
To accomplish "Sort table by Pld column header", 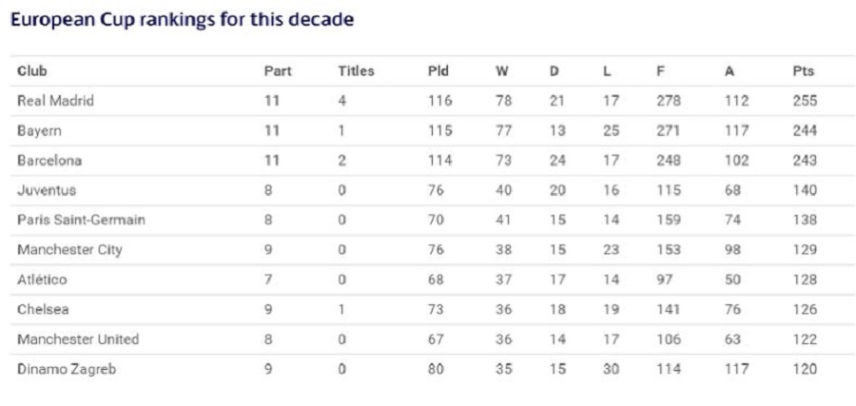I will tap(438, 71).
